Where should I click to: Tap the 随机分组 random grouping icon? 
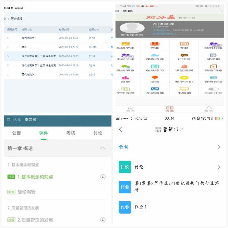coord(213,45)
